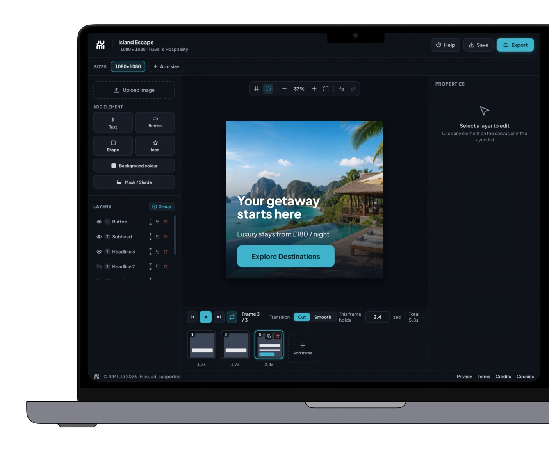Toggle the loop playback button
549x452 pixels.
[232, 317]
